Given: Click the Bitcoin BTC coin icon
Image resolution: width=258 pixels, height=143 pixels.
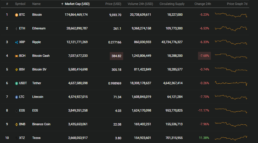Looking at the screenshot, I should point(17,15).
